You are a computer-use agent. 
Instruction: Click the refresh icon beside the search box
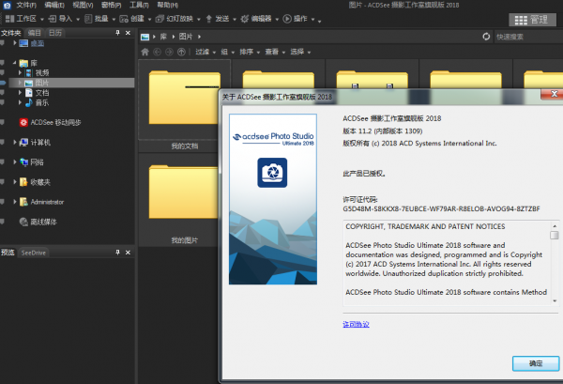486,37
